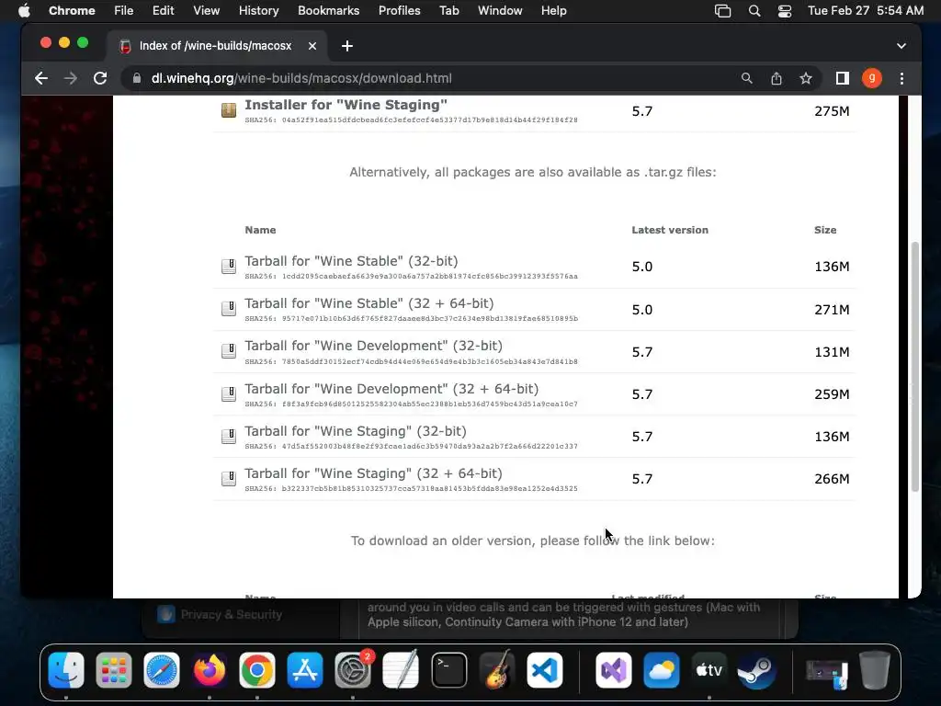Click the share page icon
Screen dimensions: 941x706
point(776,78)
